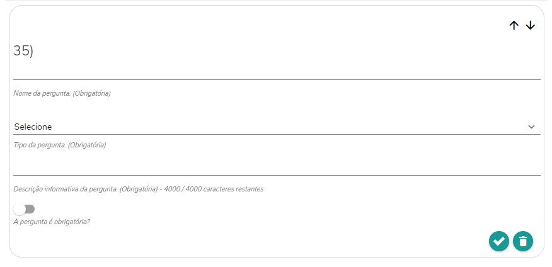Screen dimensions: 552x267
Task: Delete the question using the trash icon
Action: click(x=523, y=241)
